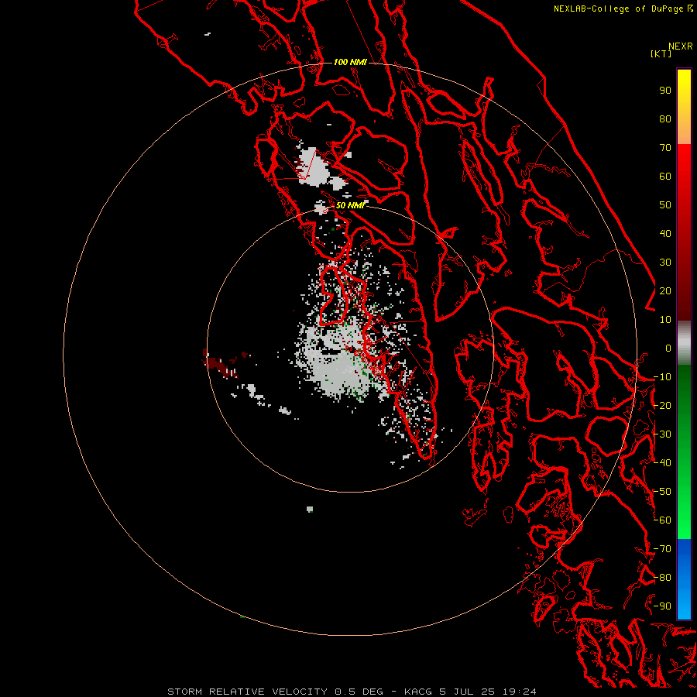Click the [KT] units label
The height and width of the screenshot is (697, 697).
[661, 53]
